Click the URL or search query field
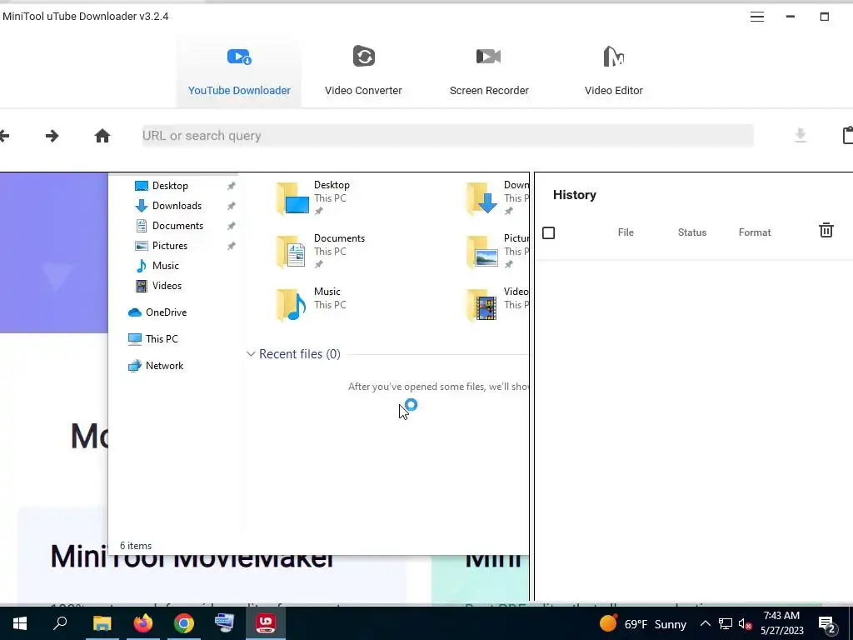The width and height of the screenshot is (853, 640). click(x=447, y=136)
